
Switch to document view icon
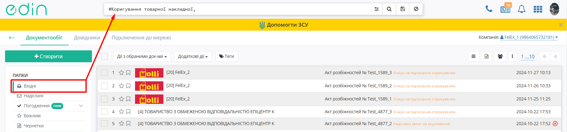(x=486, y=56)
